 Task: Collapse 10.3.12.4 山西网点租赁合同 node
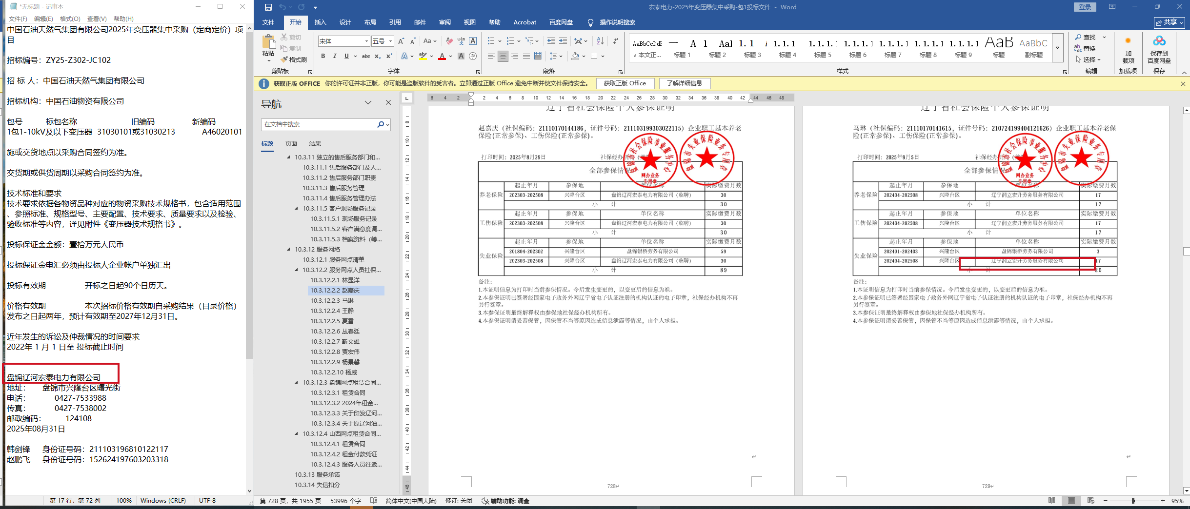[296, 433]
